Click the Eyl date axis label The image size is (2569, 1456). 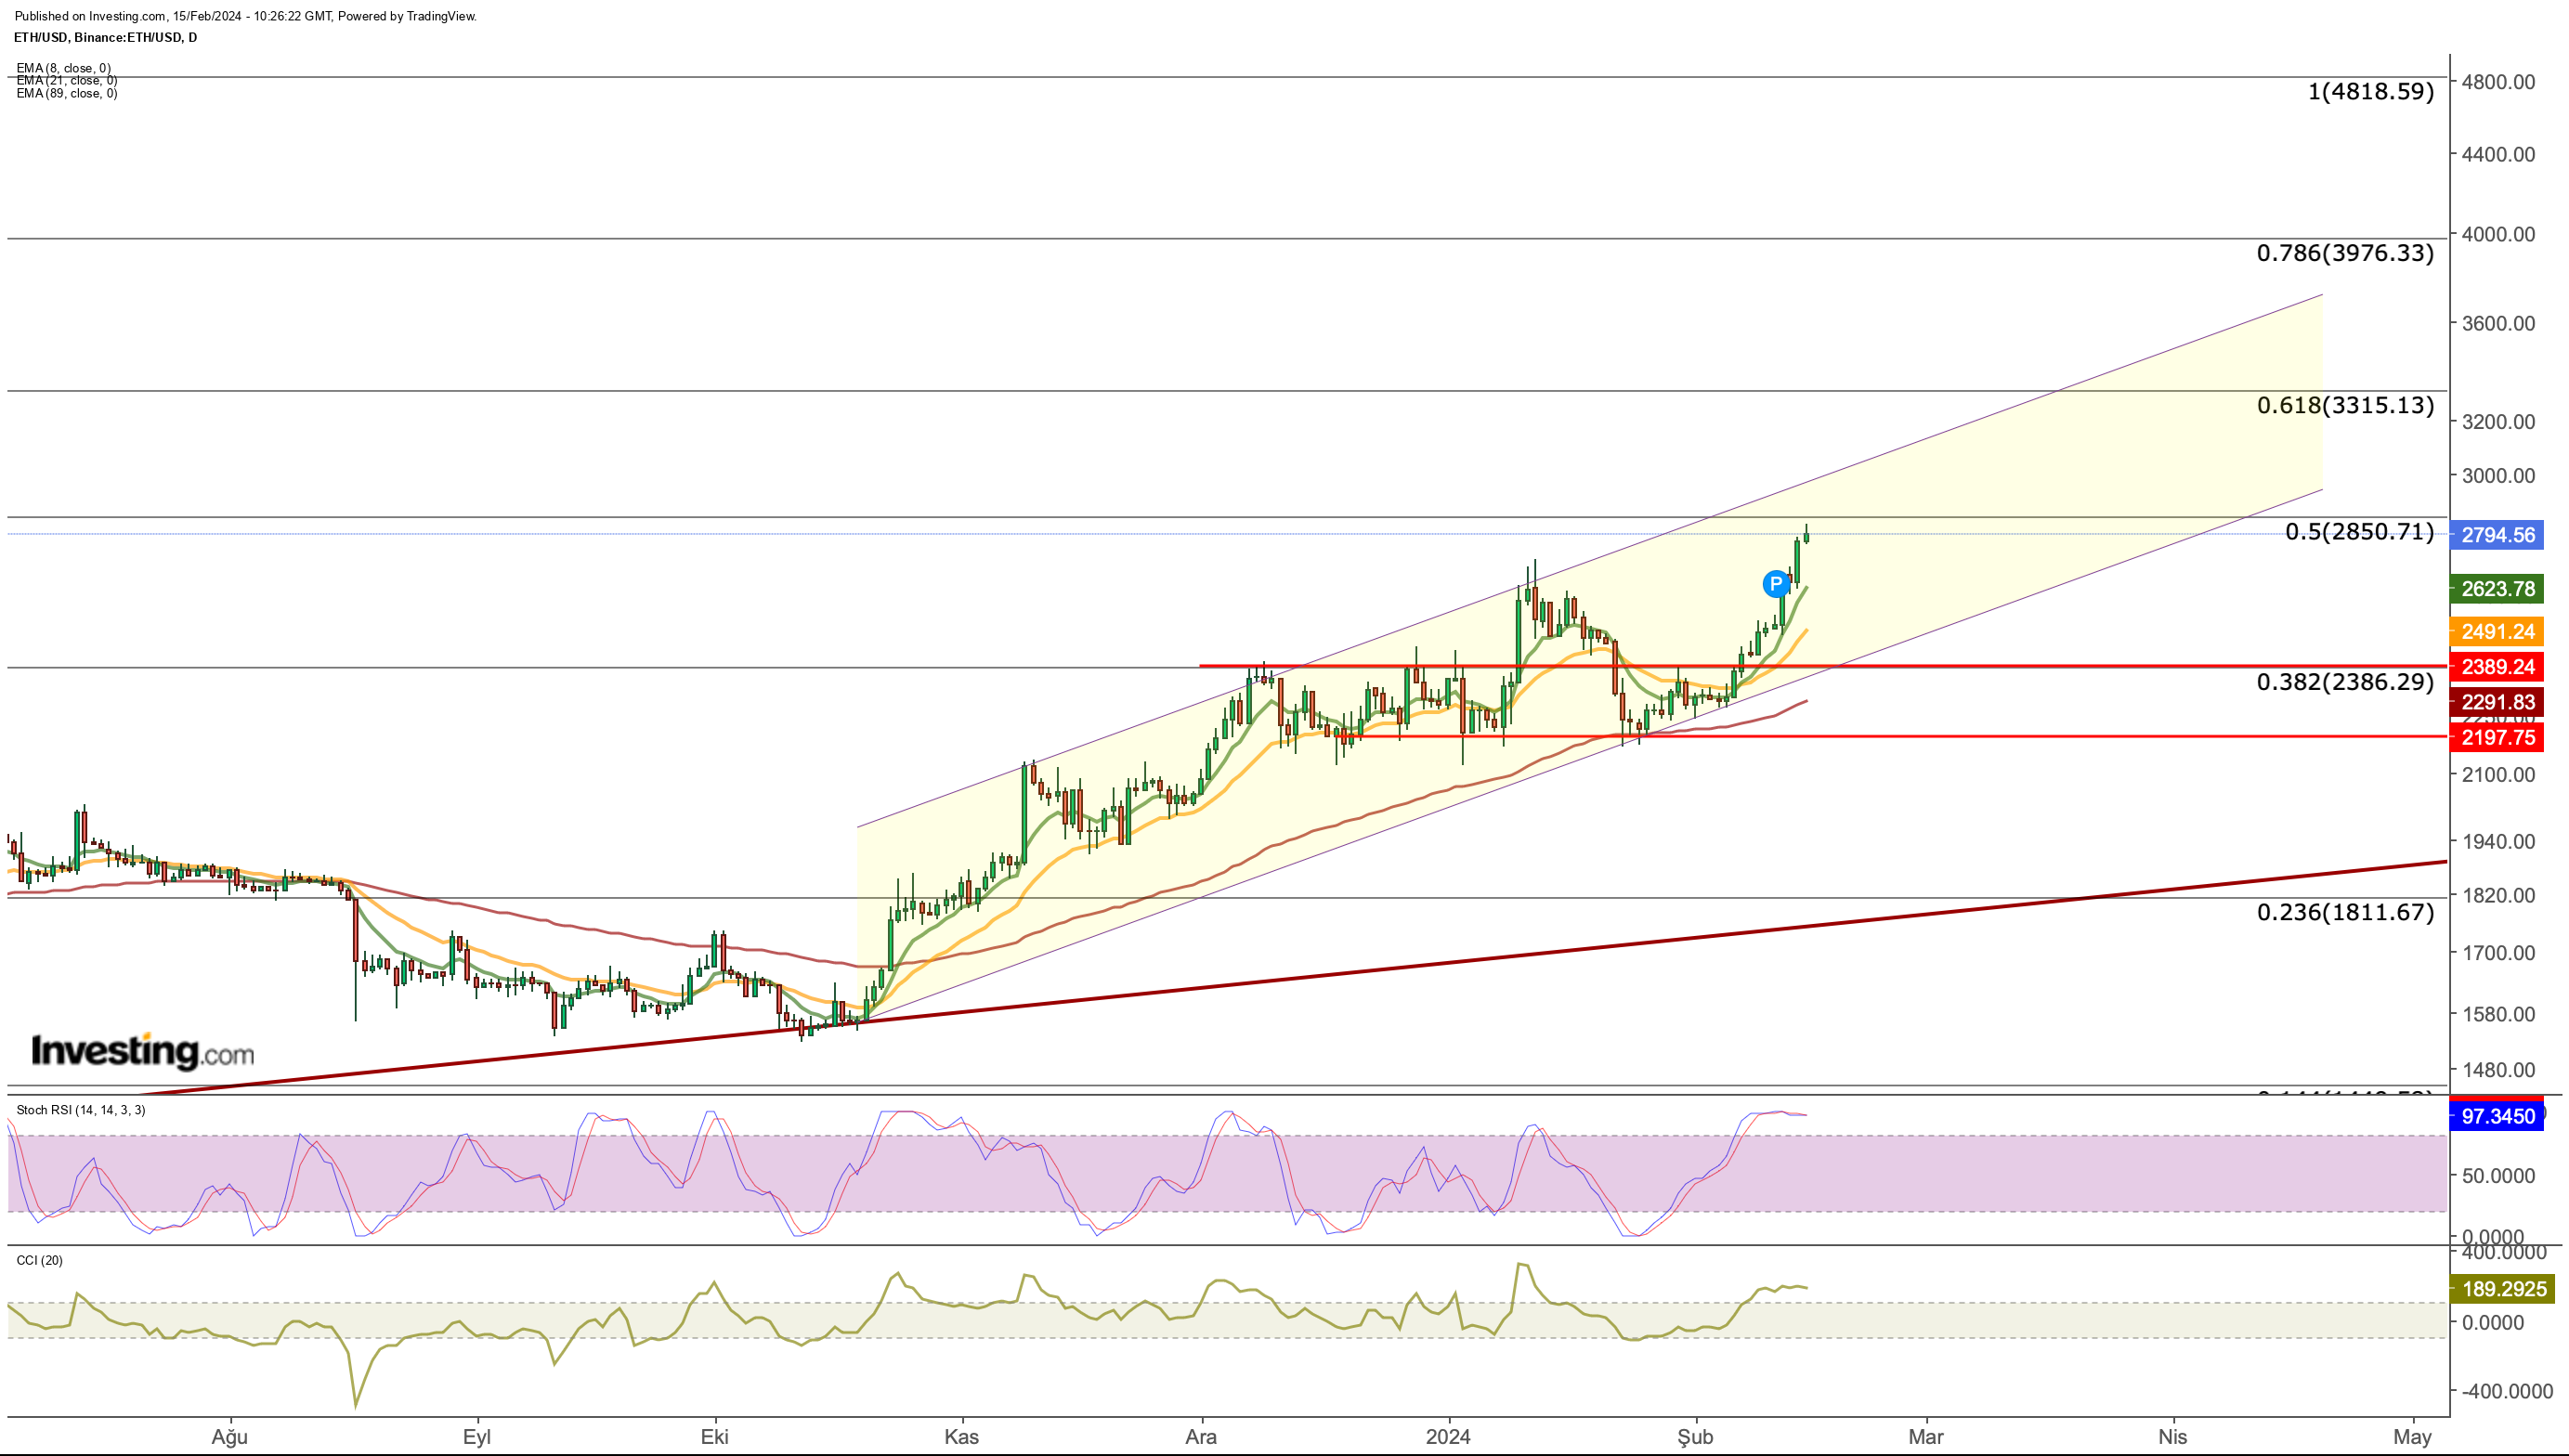(477, 1437)
